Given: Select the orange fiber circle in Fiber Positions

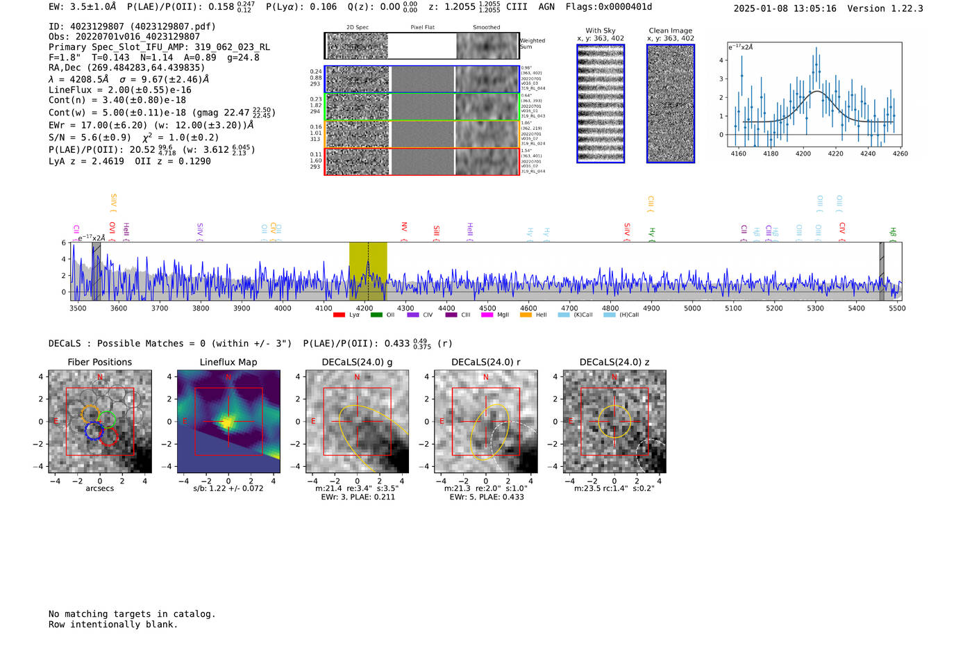Looking at the screenshot, I should click(x=90, y=414).
